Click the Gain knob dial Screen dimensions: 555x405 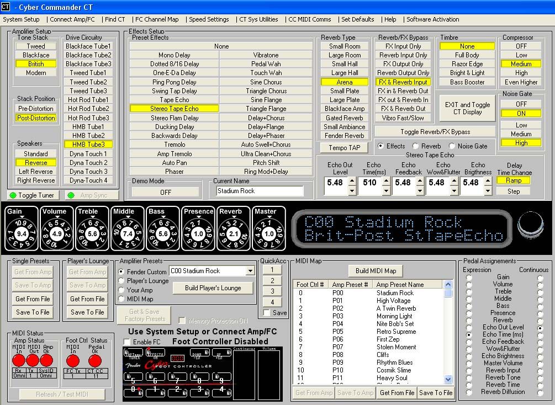pyautogui.click(x=22, y=233)
